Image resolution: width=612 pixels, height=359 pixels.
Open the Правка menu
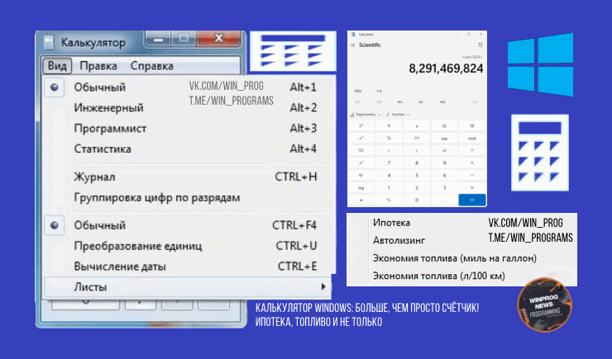tap(98, 66)
